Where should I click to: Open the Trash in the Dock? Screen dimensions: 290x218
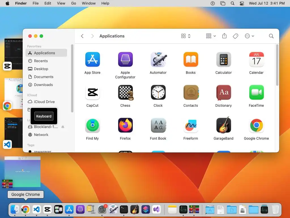275,209
